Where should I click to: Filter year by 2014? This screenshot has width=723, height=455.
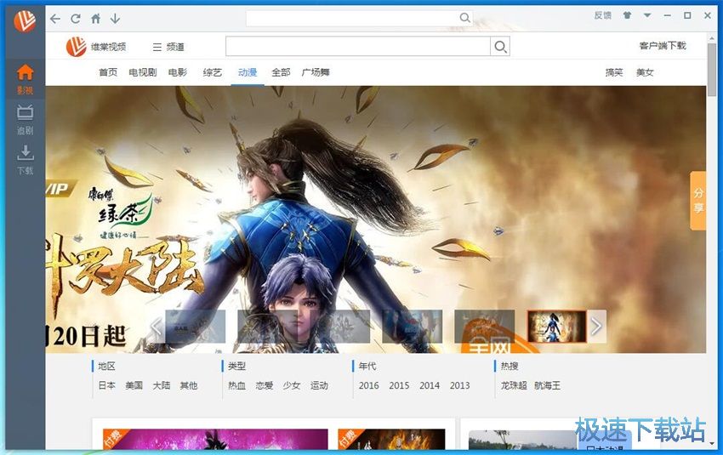point(430,385)
